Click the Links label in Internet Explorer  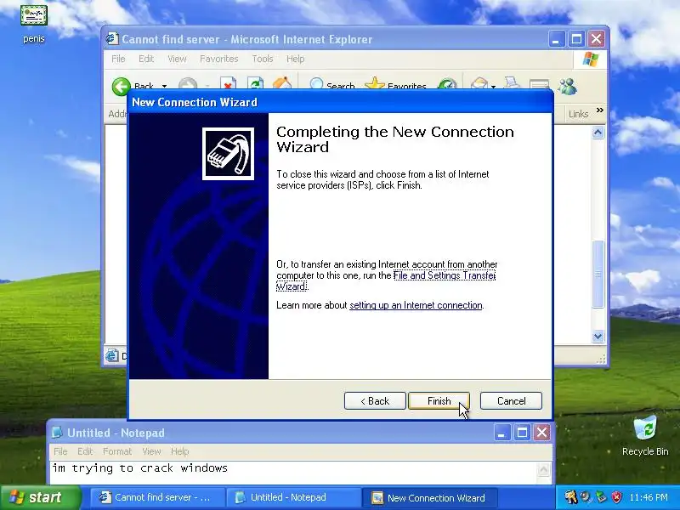(578, 114)
